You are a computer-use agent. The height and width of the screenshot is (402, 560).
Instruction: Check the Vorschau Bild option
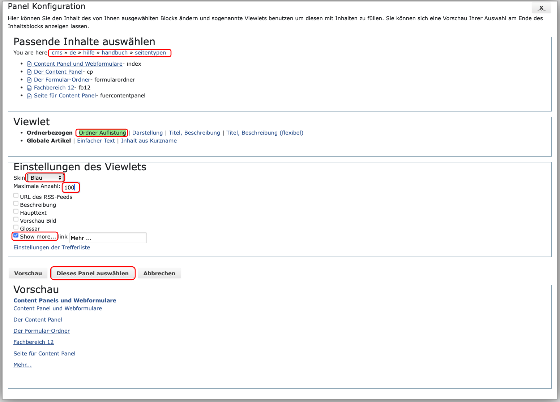coord(16,219)
